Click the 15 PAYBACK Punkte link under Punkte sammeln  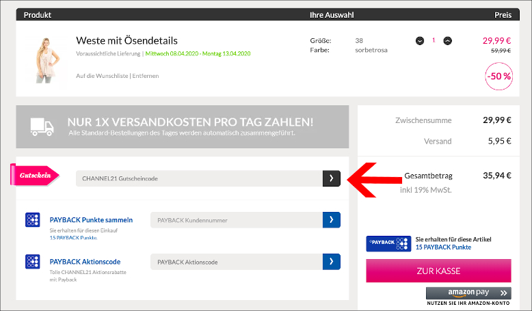pyautogui.click(x=73, y=238)
